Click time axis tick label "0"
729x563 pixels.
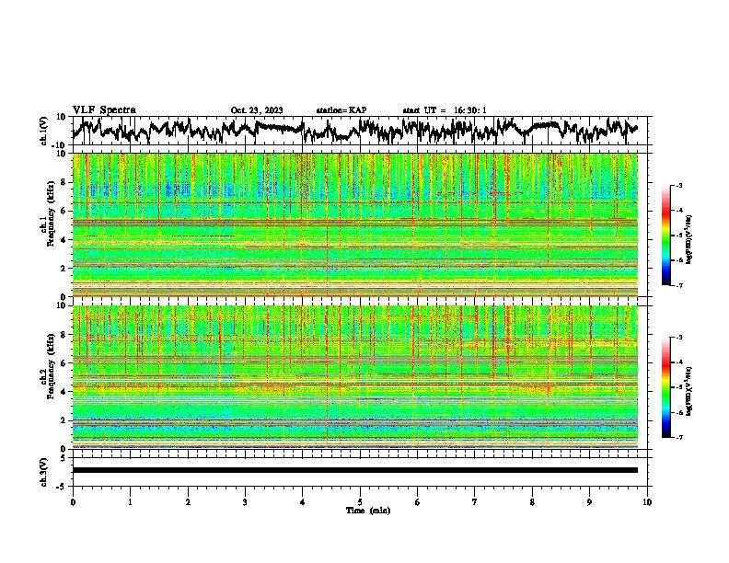[x=73, y=502]
